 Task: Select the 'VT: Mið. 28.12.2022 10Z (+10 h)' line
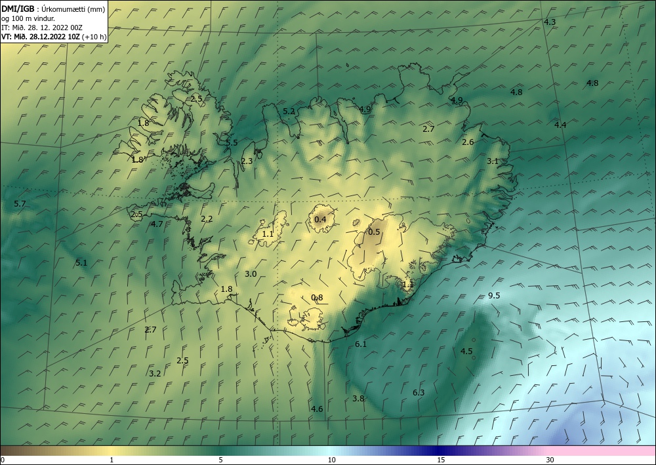[54, 36]
